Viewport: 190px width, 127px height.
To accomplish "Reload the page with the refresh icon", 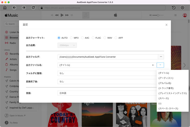I will click(x=33, y=8).
